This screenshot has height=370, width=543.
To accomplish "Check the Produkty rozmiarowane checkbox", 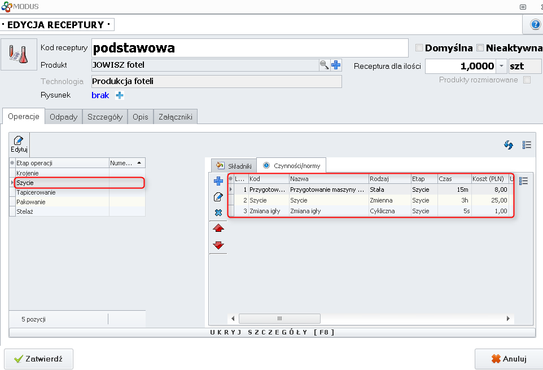I will tap(527, 80).
